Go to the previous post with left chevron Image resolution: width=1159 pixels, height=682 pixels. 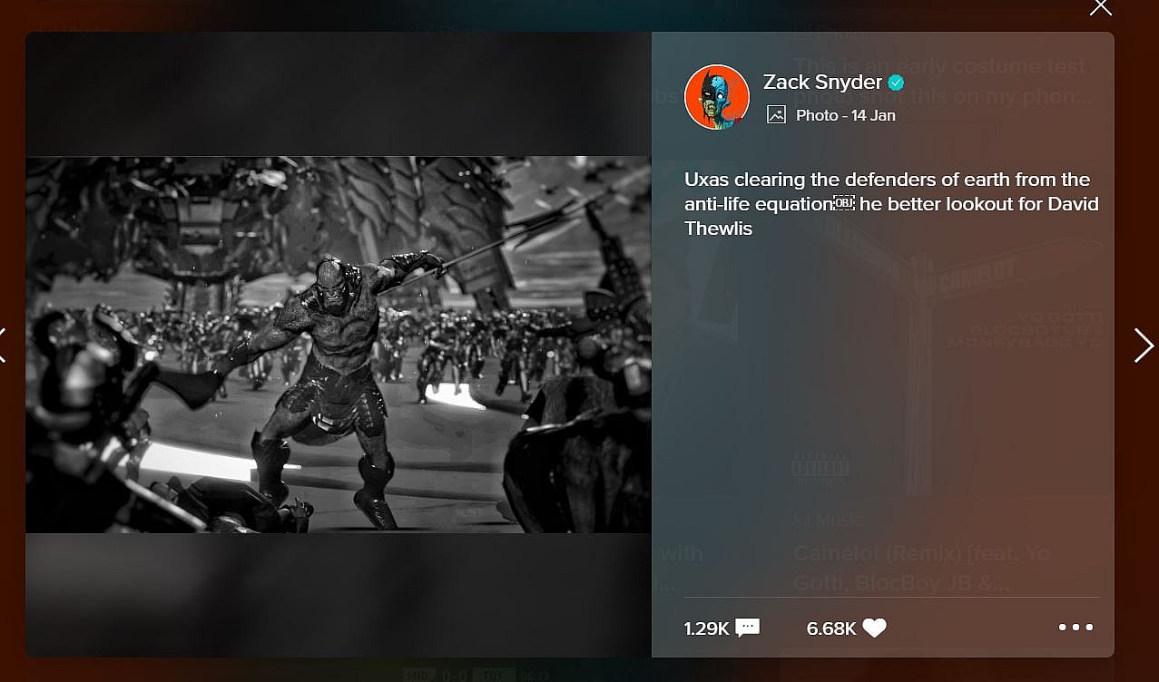pyautogui.click(x=3, y=346)
